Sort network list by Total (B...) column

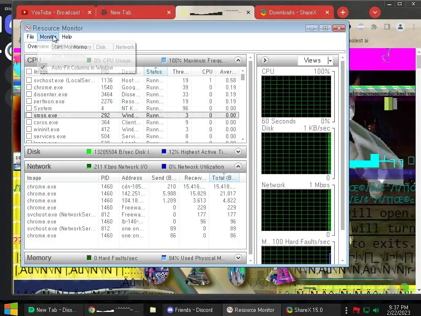pos(224,178)
